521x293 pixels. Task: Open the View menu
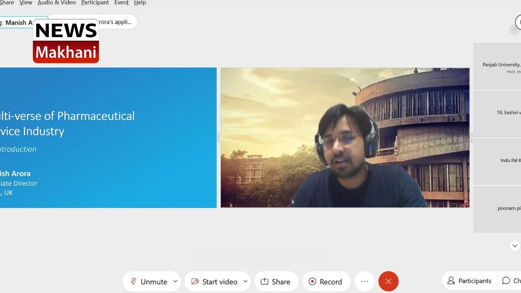point(26,3)
